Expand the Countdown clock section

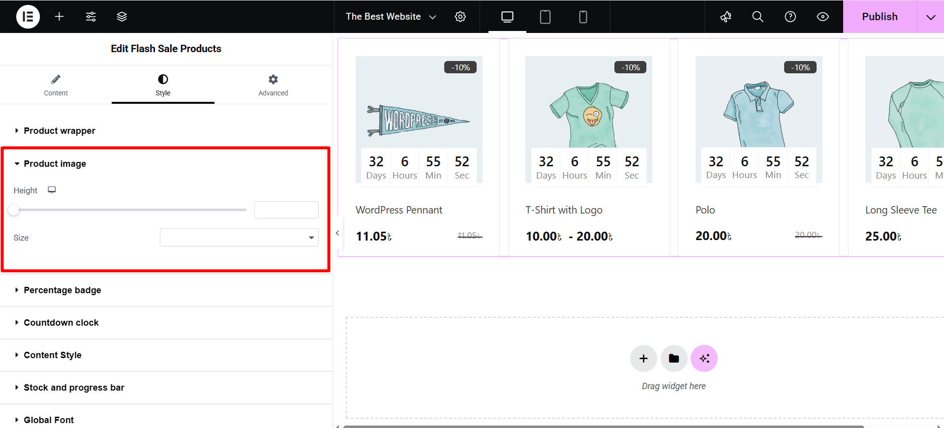(x=61, y=323)
